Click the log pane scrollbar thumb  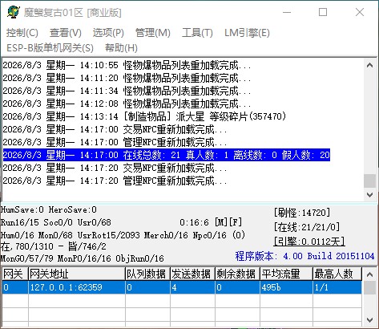coord(370,181)
